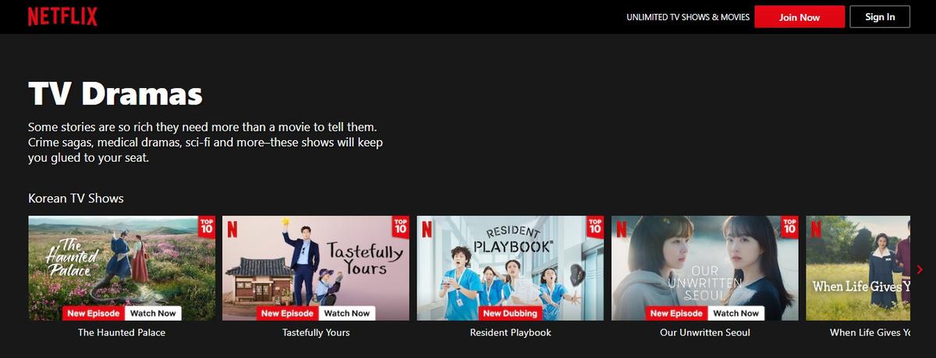Click New Dubbing badge on Resident Playbook
The width and height of the screenshot is (936, 358).
(x=510, y=314)
